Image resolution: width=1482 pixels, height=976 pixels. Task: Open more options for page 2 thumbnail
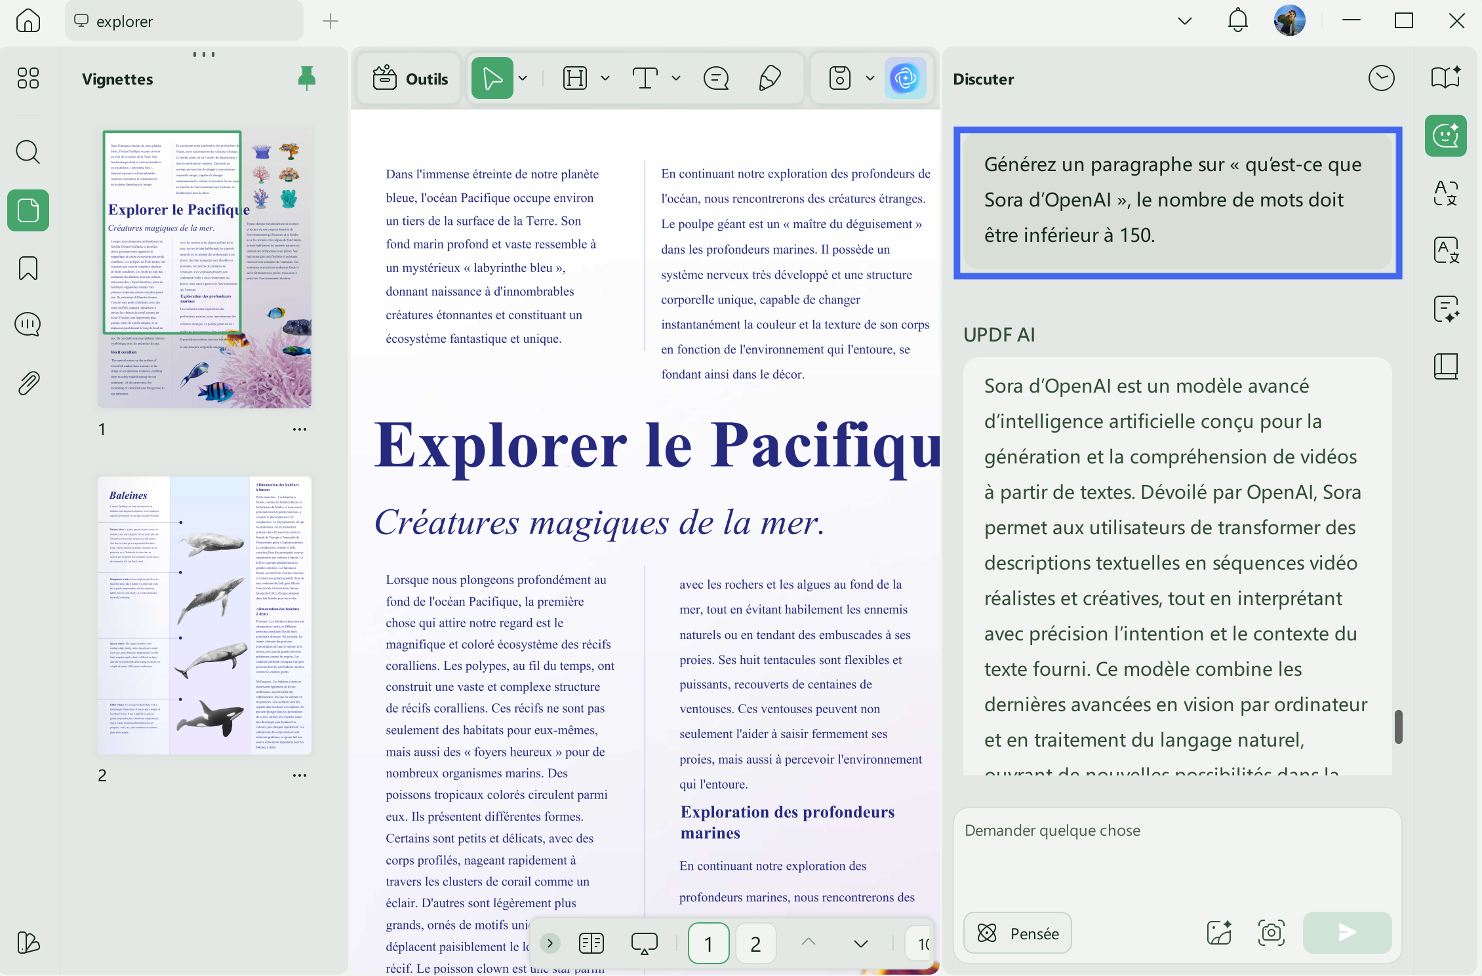click(300, 775)
